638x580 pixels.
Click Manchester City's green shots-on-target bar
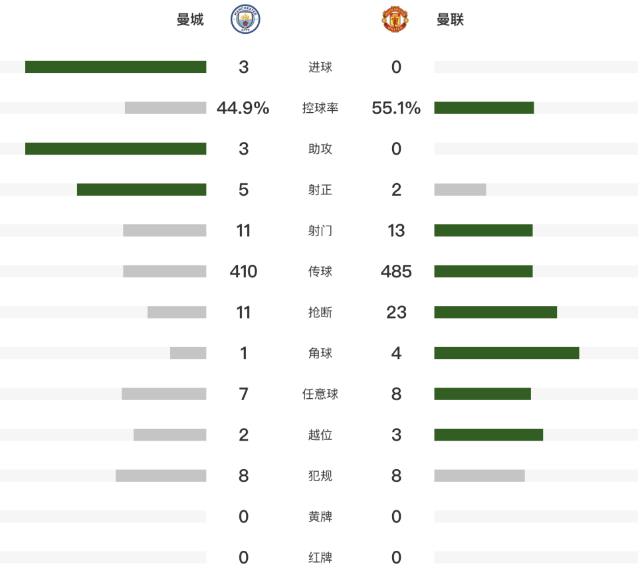142,190
